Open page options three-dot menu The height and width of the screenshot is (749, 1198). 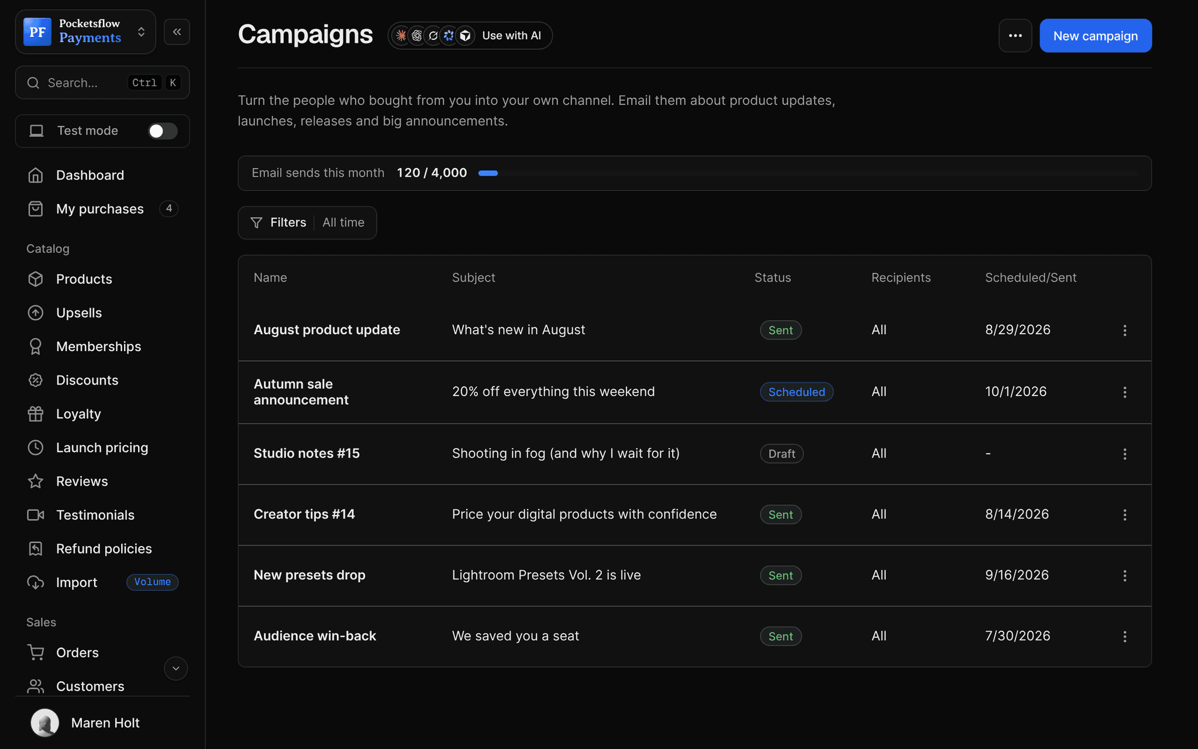pos(1015,36)
